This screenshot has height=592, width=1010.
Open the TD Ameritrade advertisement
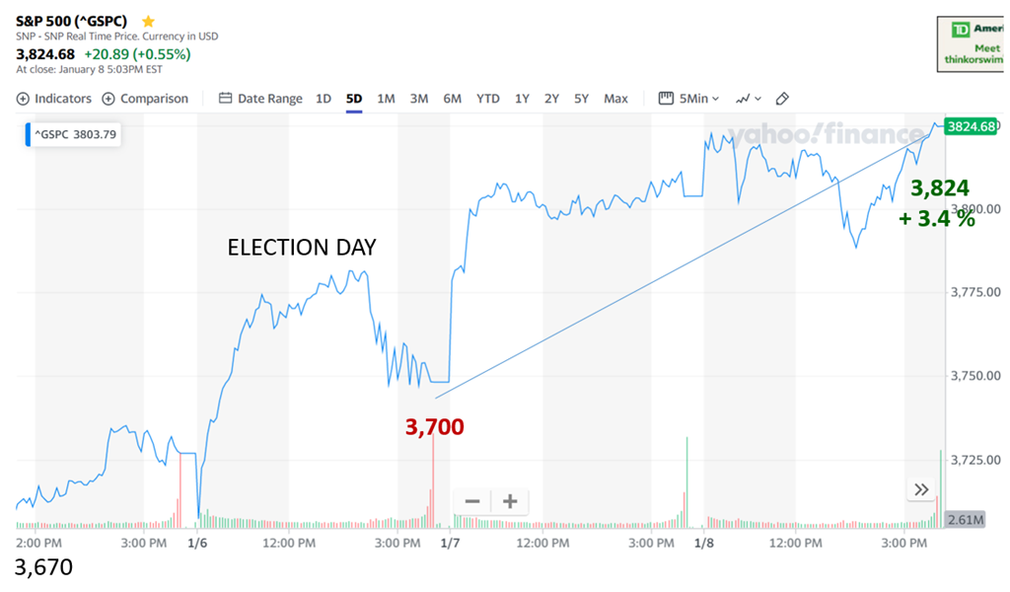[x=973, y=43]
